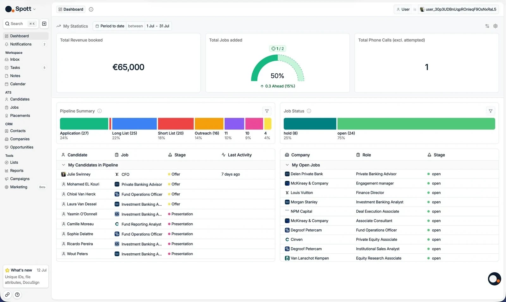Open Calendar in the sidebar
The image size is (506, 302).
[26, 84]
